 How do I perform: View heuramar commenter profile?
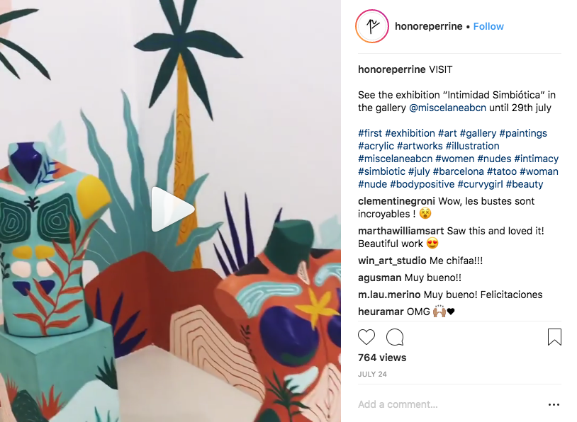tap(380, 312)
